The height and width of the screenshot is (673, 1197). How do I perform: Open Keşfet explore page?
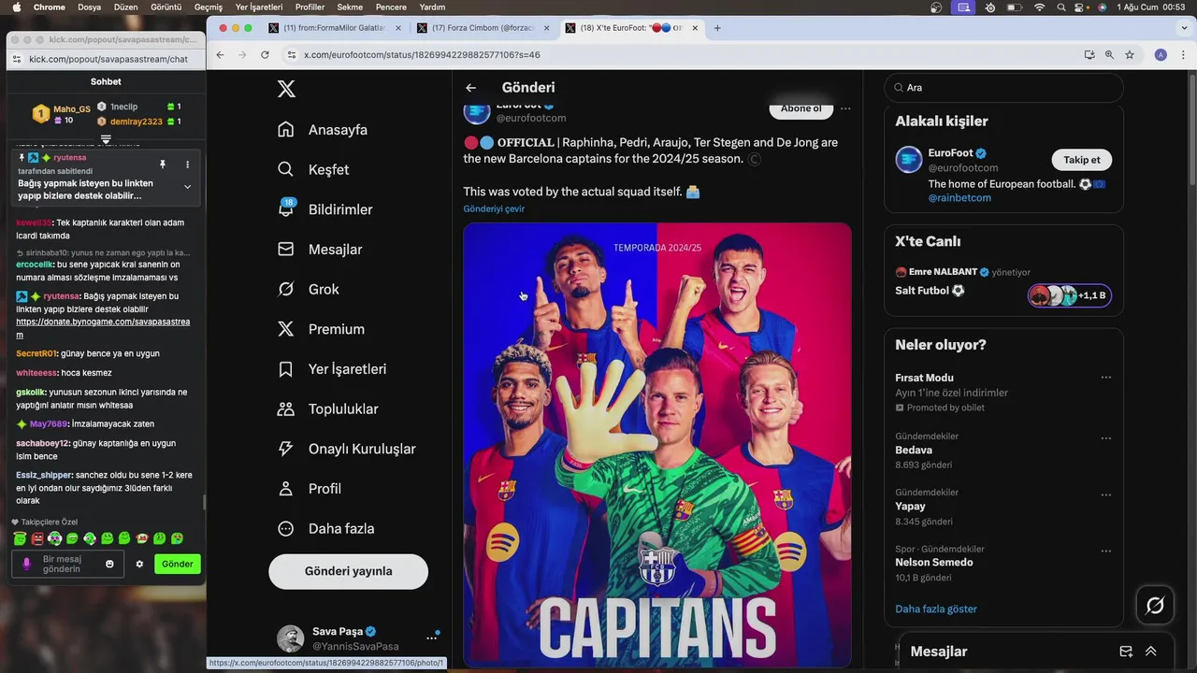(x=313, y=169)
